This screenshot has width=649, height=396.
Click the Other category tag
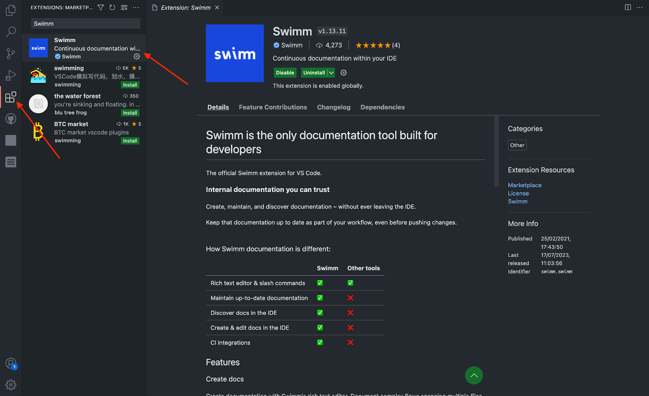pyautogui.click(x=517, y=145)
